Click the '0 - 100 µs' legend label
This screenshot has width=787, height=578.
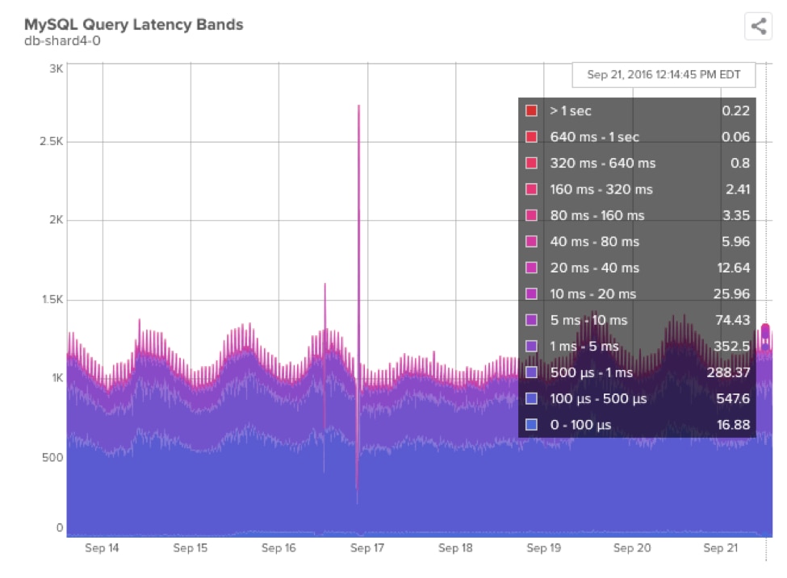point(580,425)
